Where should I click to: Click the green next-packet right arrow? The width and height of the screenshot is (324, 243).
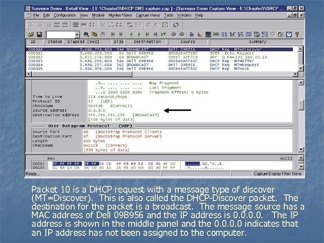pyautogui.click(x=139, y=34)
